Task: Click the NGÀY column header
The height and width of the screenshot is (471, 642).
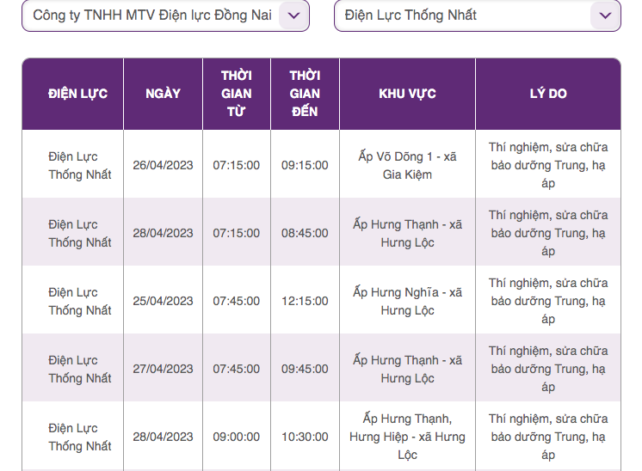Action: [x=163, y=94]
